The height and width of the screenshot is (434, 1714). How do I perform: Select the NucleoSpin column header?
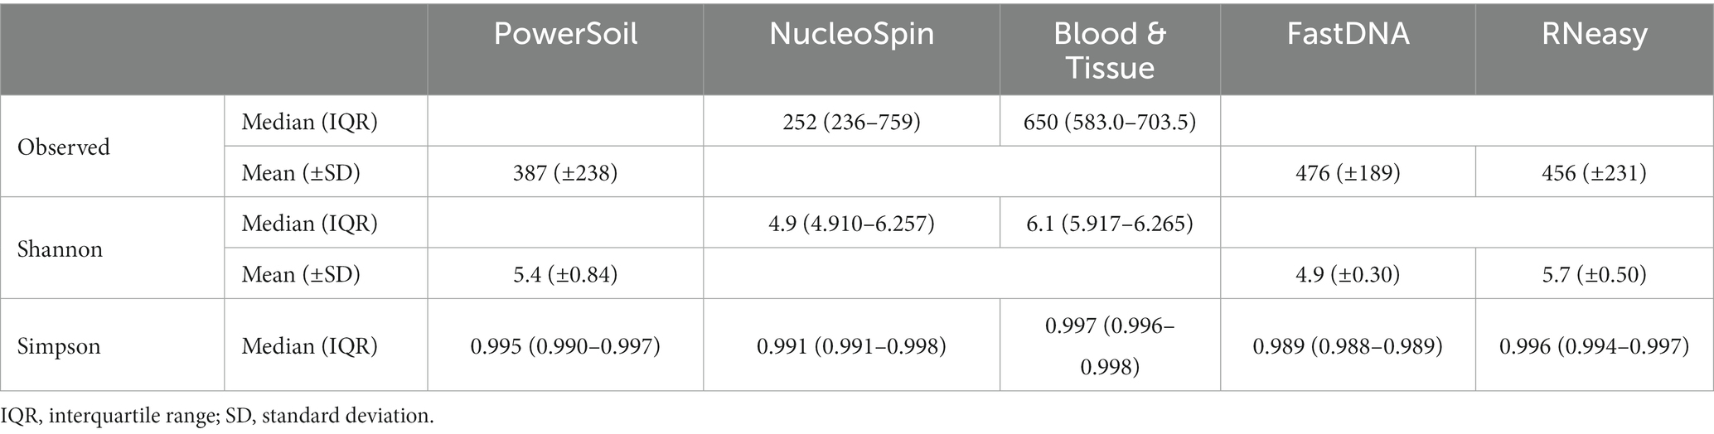tap(851, 35)
